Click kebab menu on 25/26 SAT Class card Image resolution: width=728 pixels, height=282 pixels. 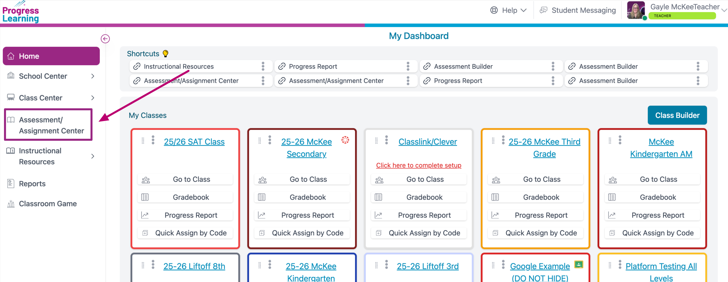[153, 140]
